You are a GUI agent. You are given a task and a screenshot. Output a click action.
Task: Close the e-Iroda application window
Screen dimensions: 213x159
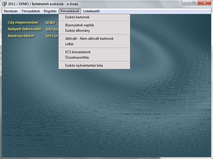pos(204,3)
